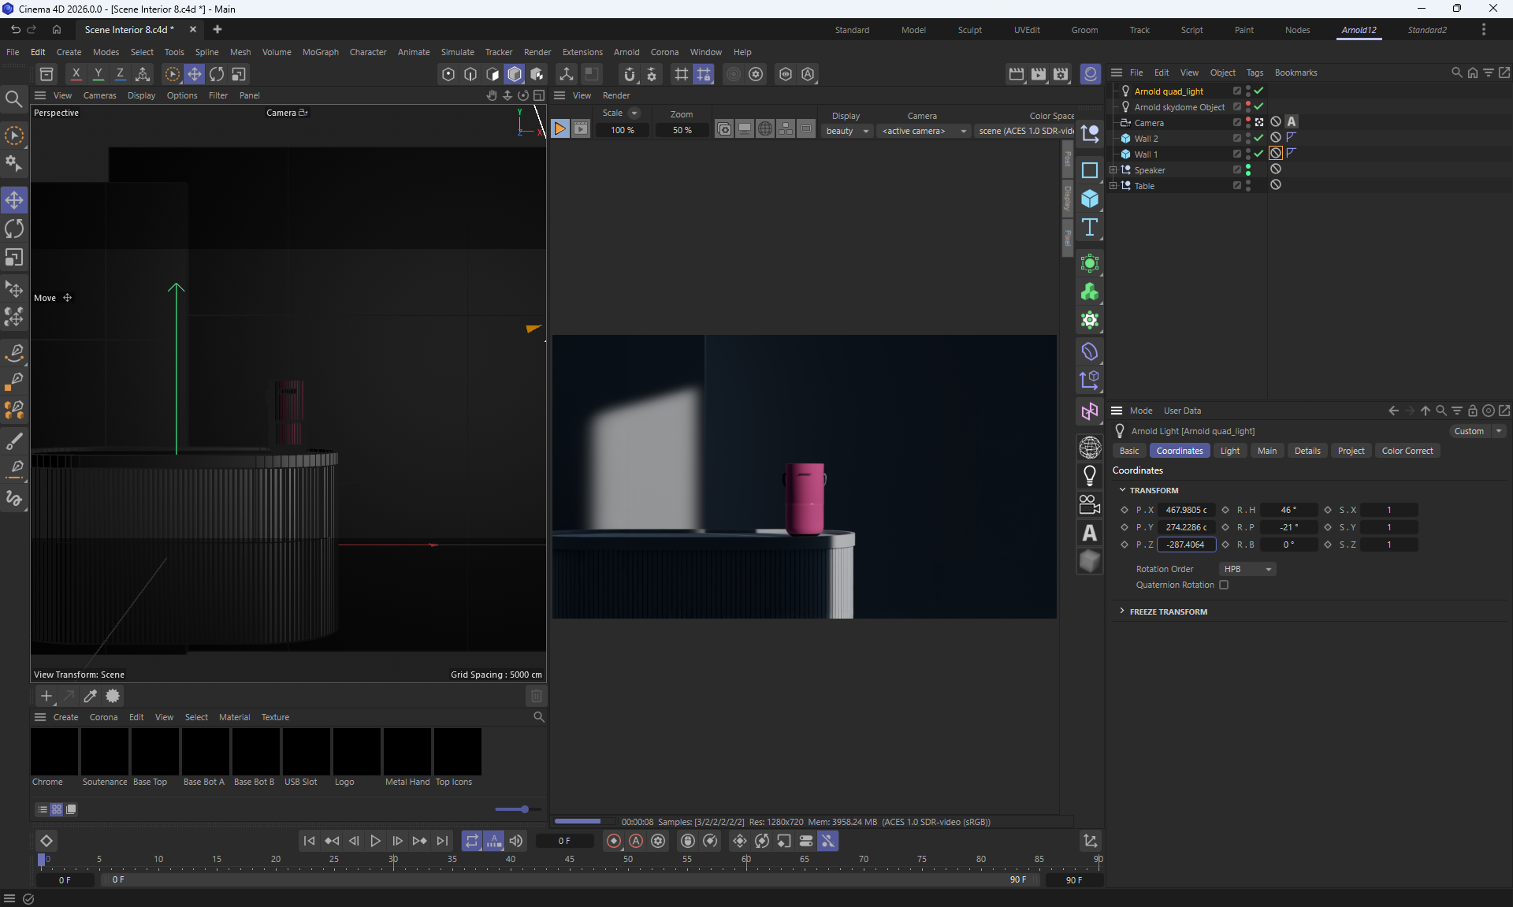Switch to the Light tab
The width and height of the screenshot is (1513, 907).
pos(1229,451)
